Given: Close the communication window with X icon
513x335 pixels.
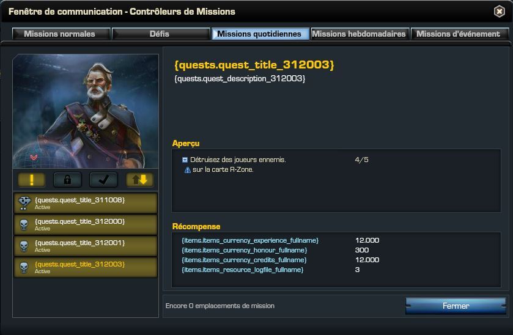Looking at the screenshot, I should 500,12.
